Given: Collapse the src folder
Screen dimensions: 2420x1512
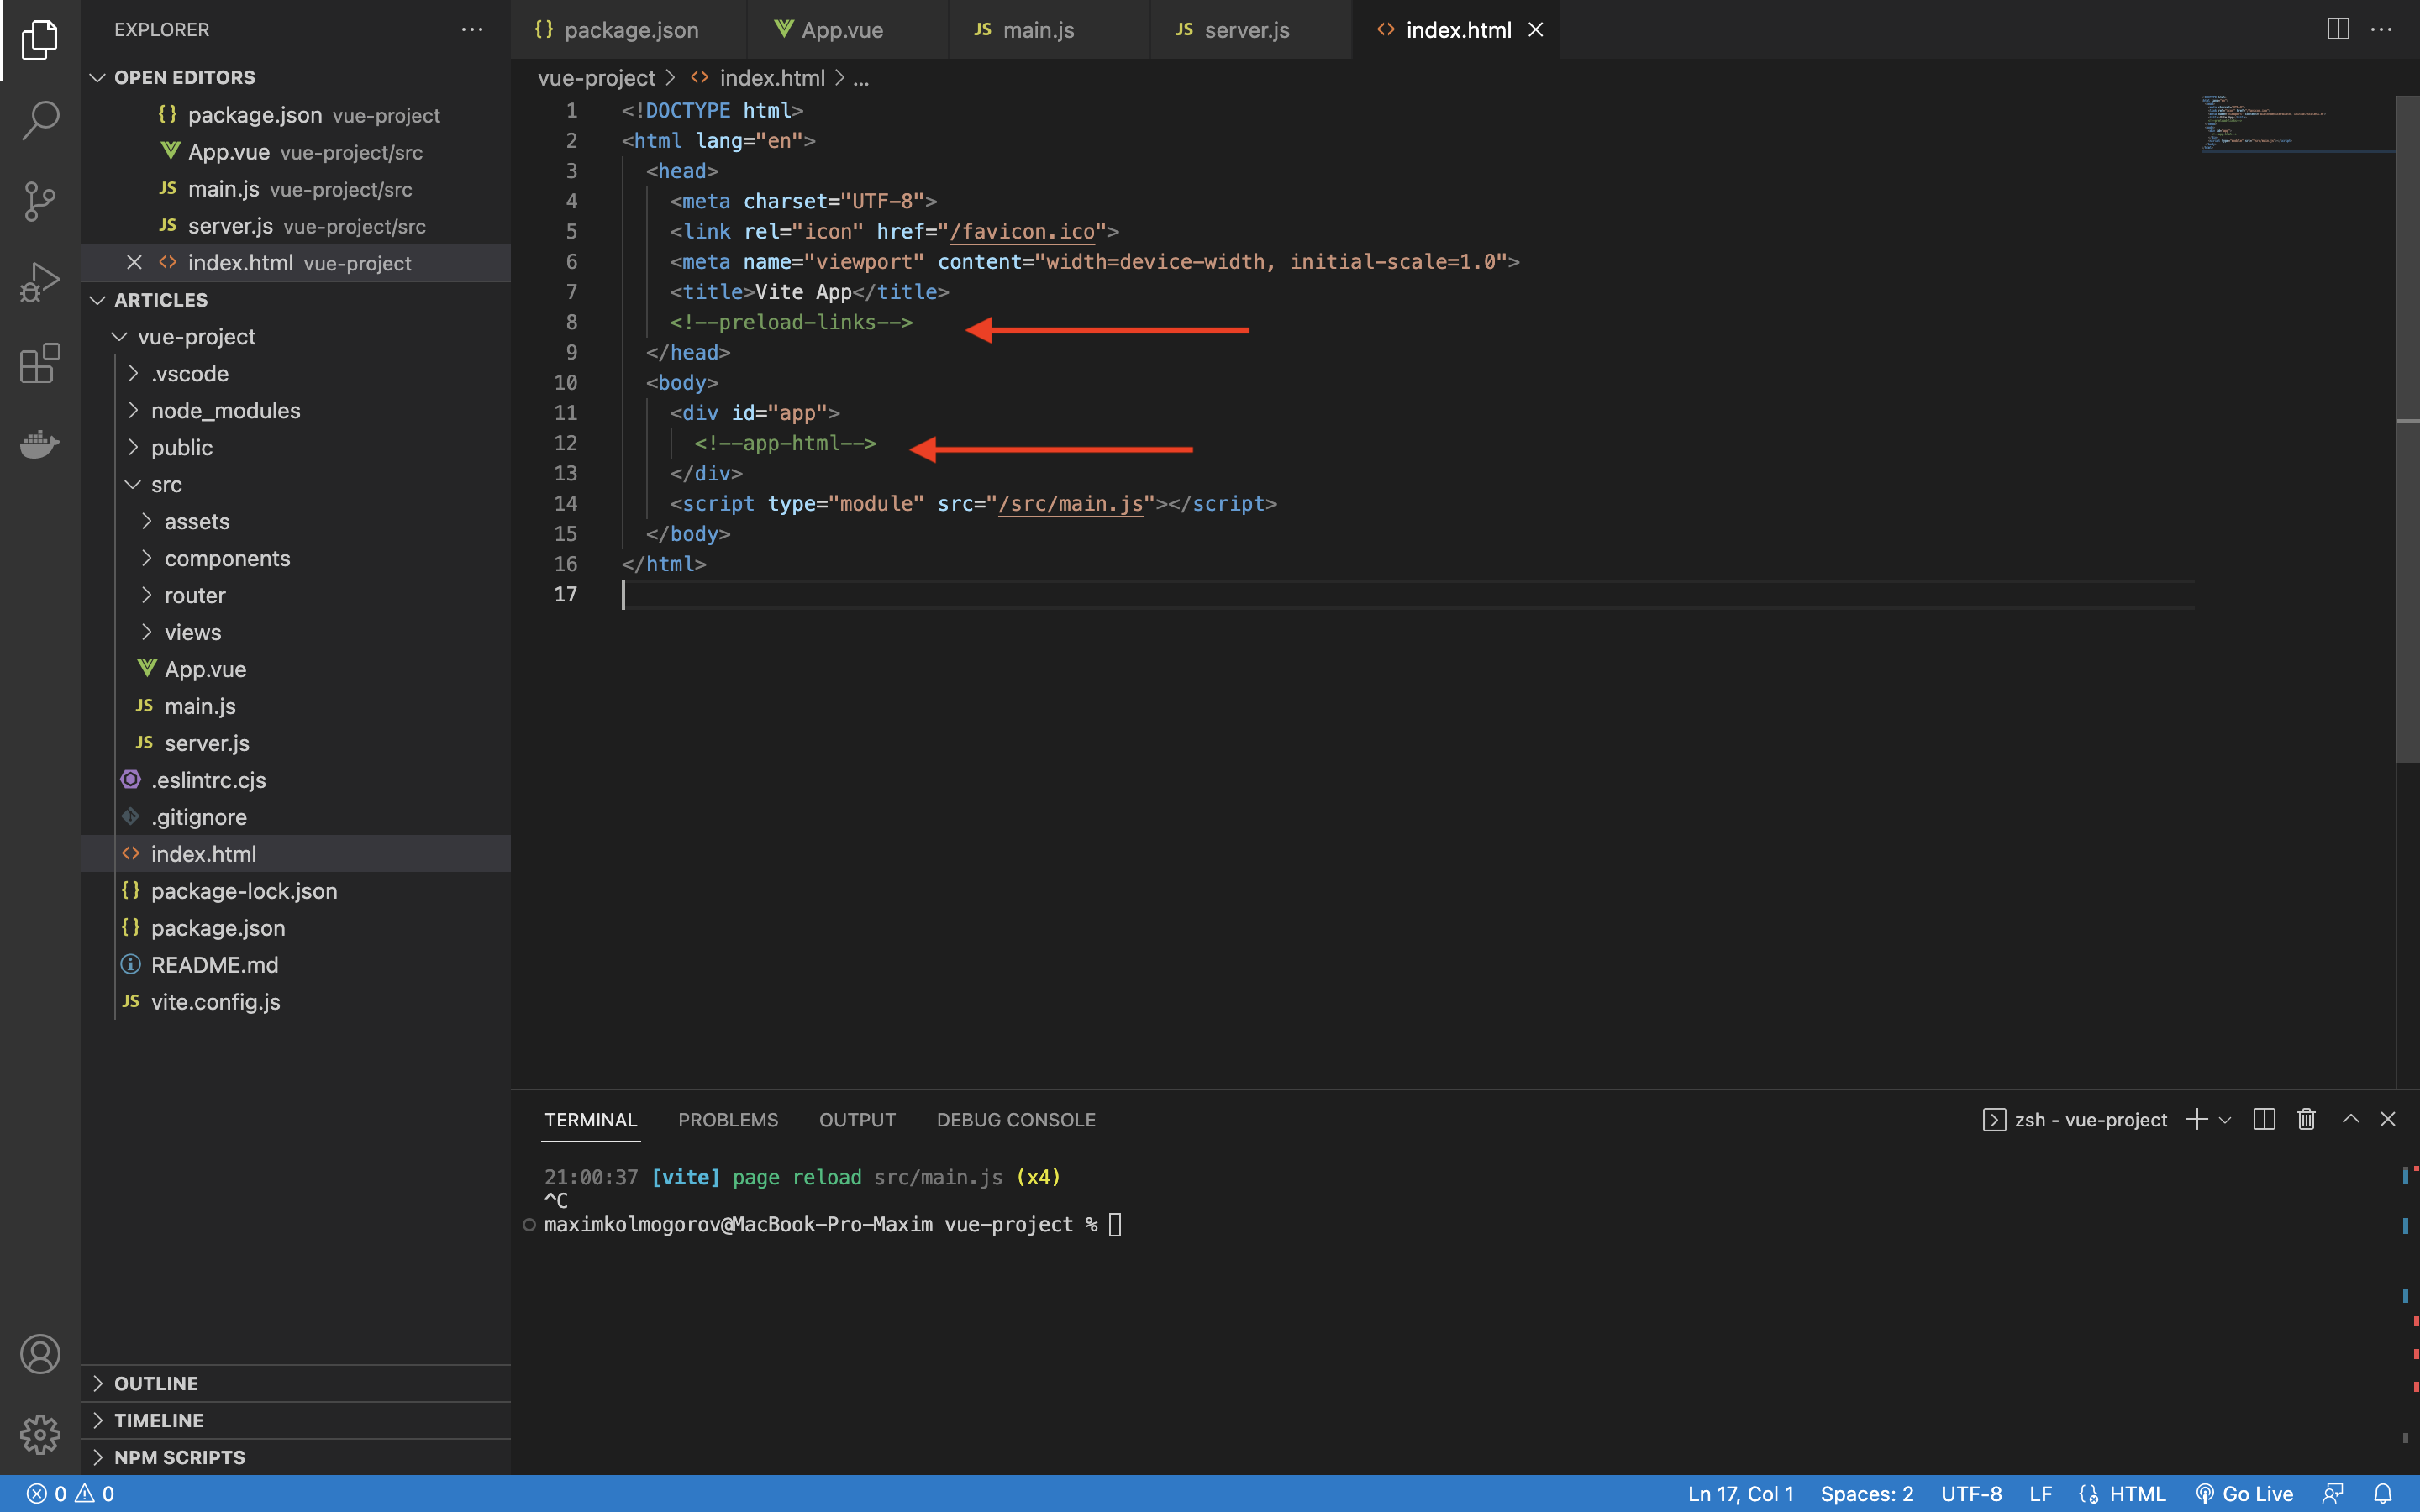Looking at the screenshot, I should click(x=295, y=485).
